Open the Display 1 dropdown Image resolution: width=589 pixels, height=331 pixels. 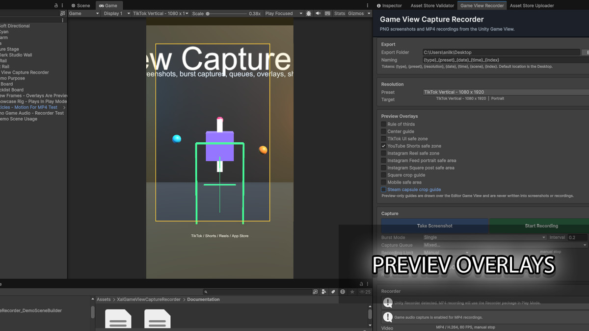116,14
